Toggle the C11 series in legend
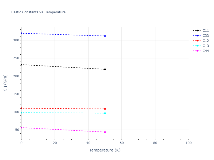This screenshot has width=214, height=160. click(x=205, y=31)
